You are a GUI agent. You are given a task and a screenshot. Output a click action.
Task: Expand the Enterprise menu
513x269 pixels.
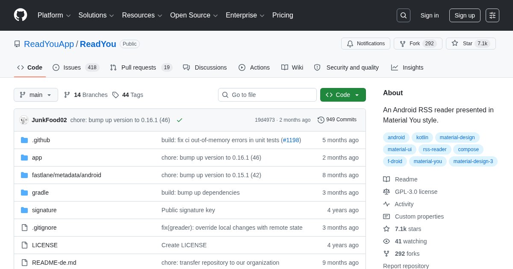(245, 15)
